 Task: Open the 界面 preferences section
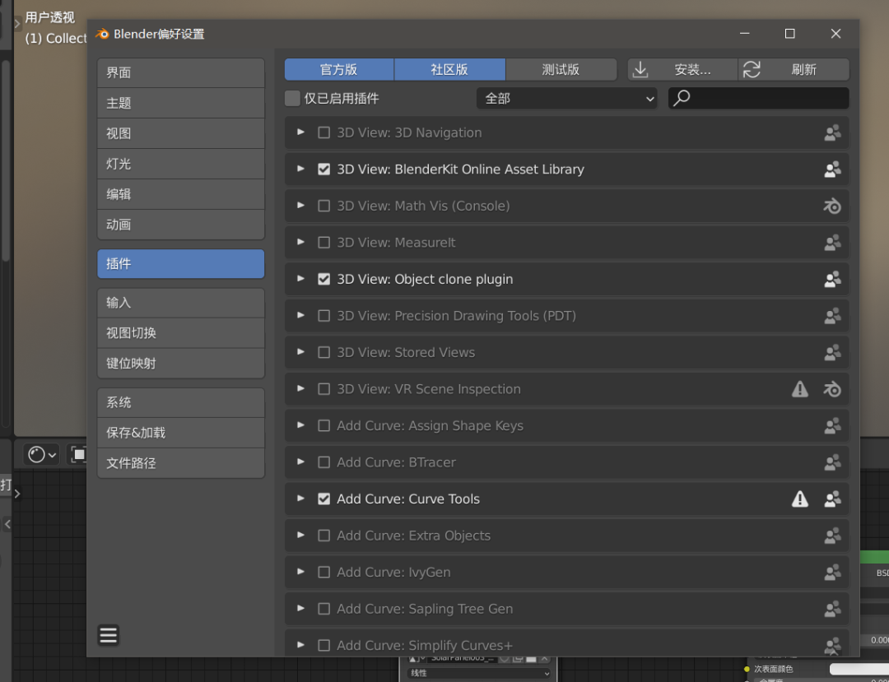(181, 72)
